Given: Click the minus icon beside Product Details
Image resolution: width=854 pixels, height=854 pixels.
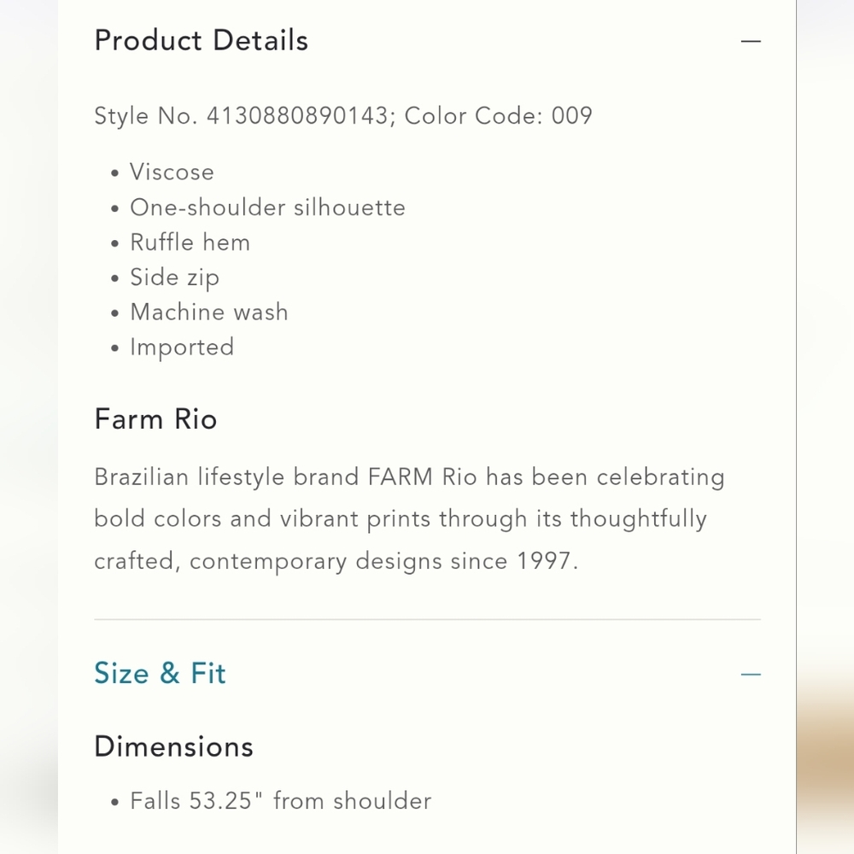Looking at the screenshot, I should 751,40.
